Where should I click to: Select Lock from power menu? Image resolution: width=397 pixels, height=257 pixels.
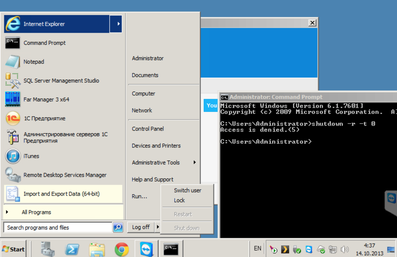[x=187, y=200]
